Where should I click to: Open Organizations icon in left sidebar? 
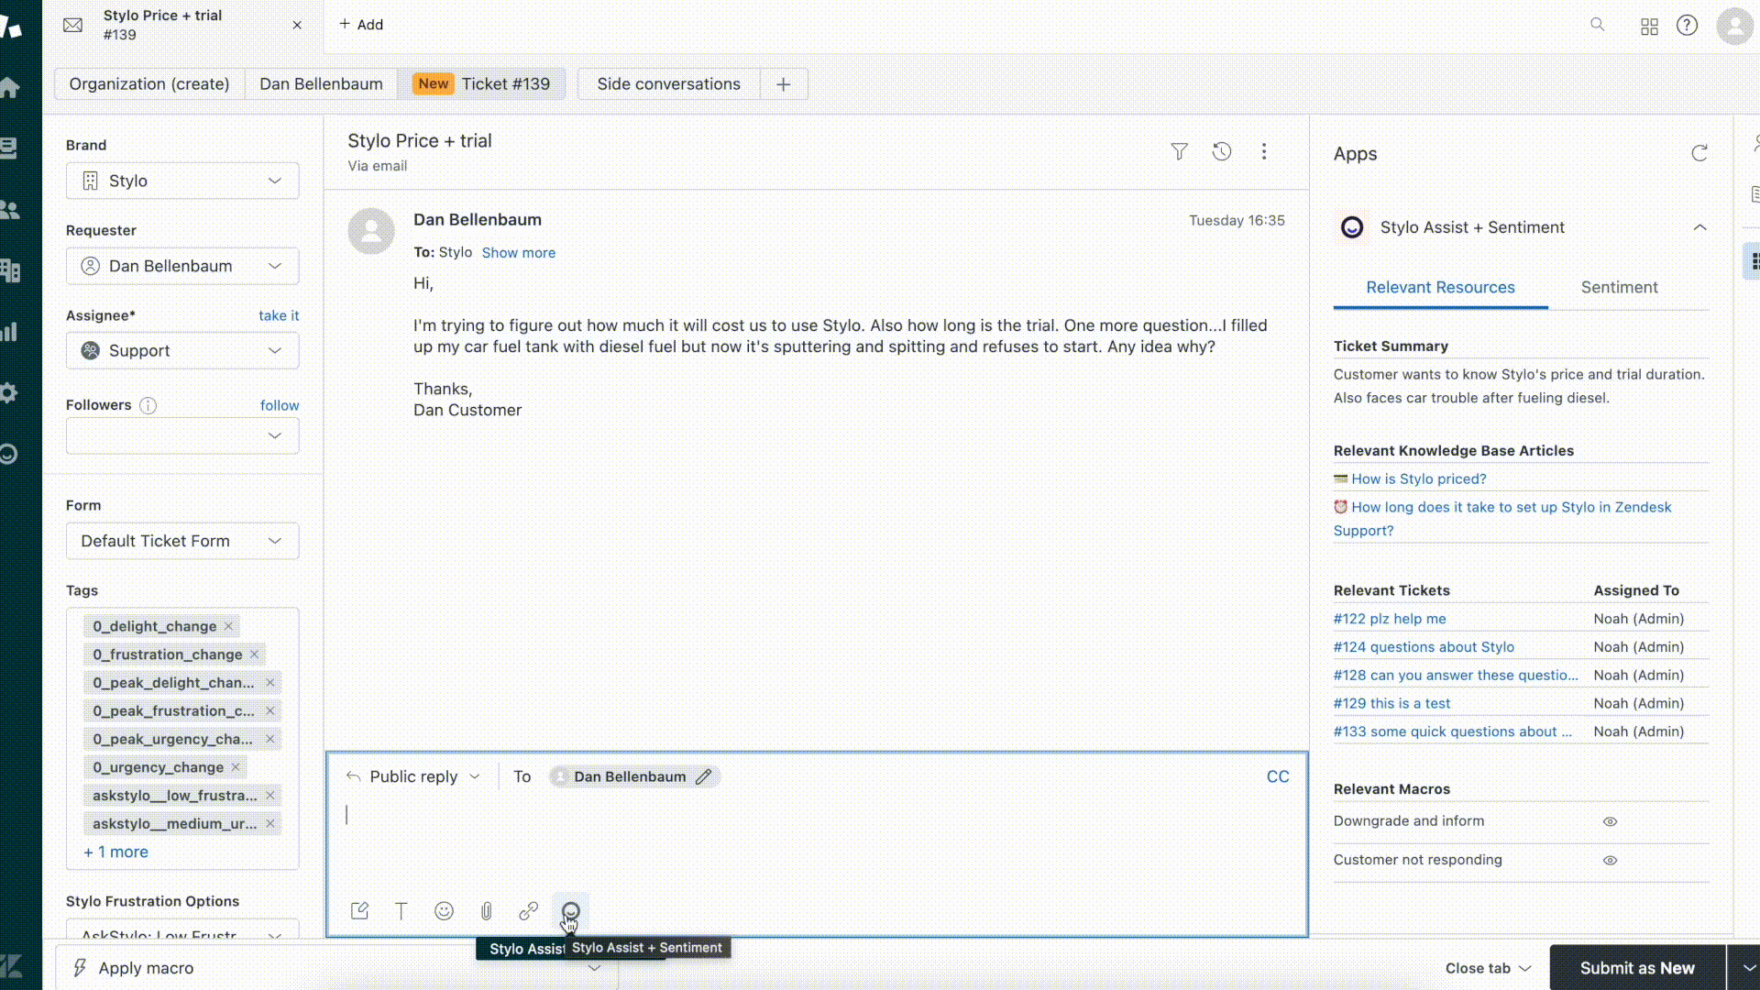pyautogui.click(x=9, y=270)
